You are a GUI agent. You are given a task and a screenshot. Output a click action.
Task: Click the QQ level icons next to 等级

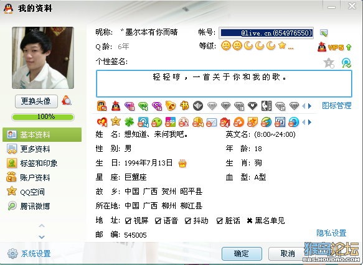point(257,46)
